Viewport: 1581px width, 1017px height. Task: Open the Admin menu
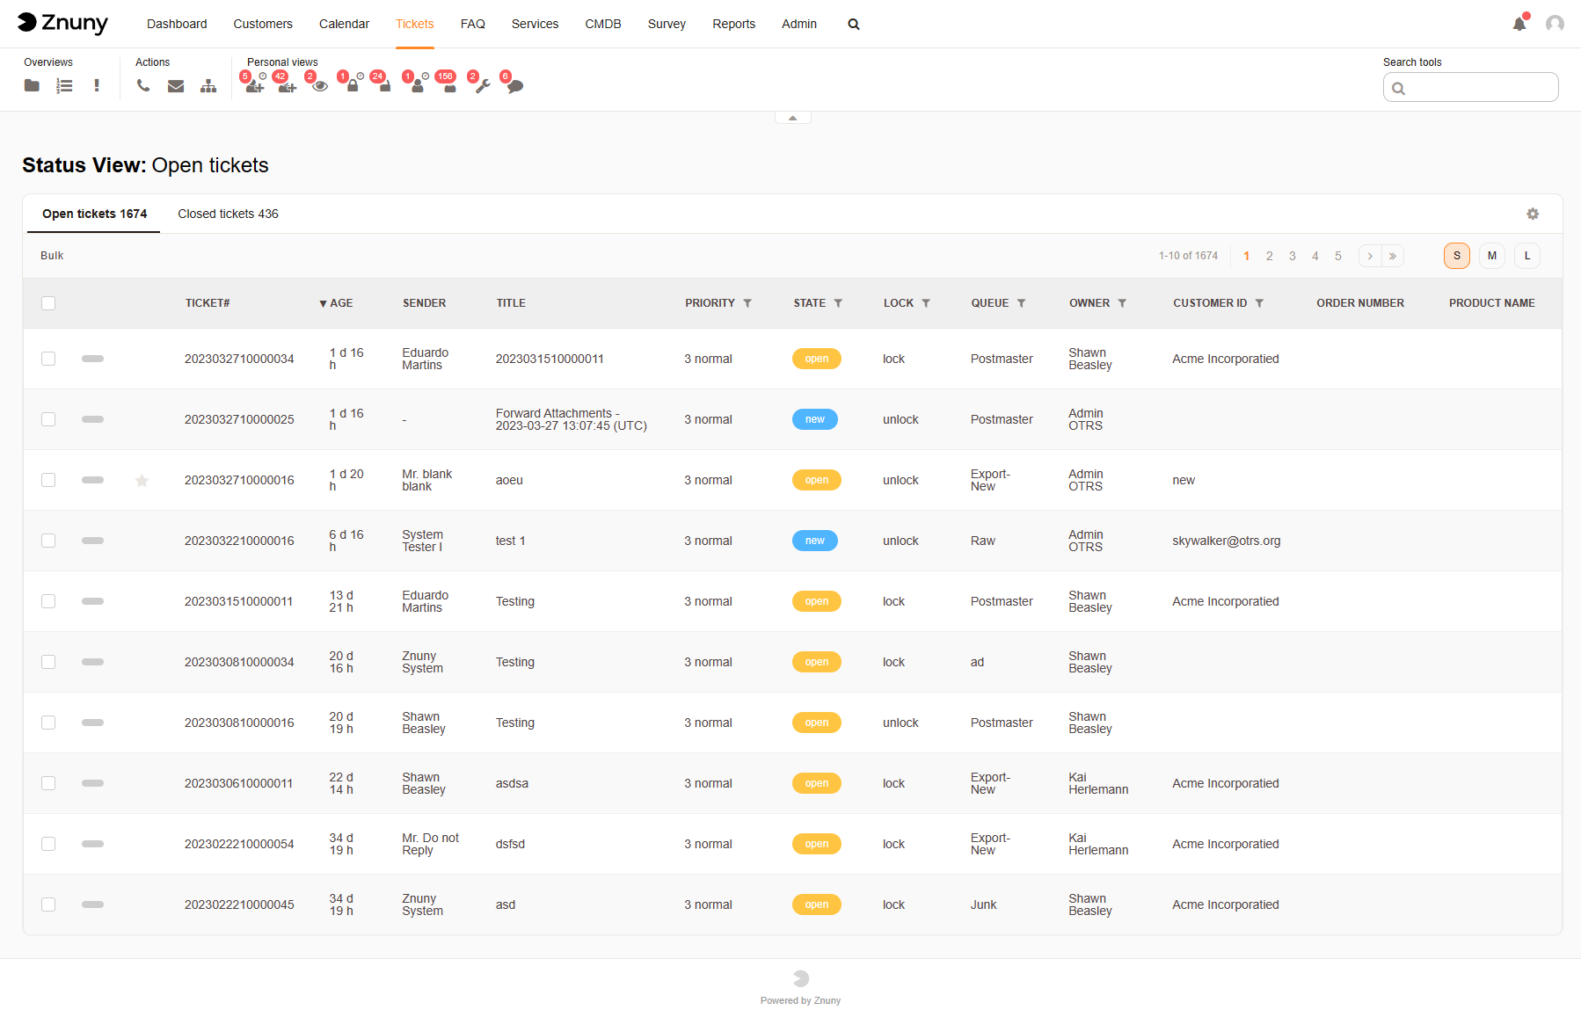tap(798, 24)
